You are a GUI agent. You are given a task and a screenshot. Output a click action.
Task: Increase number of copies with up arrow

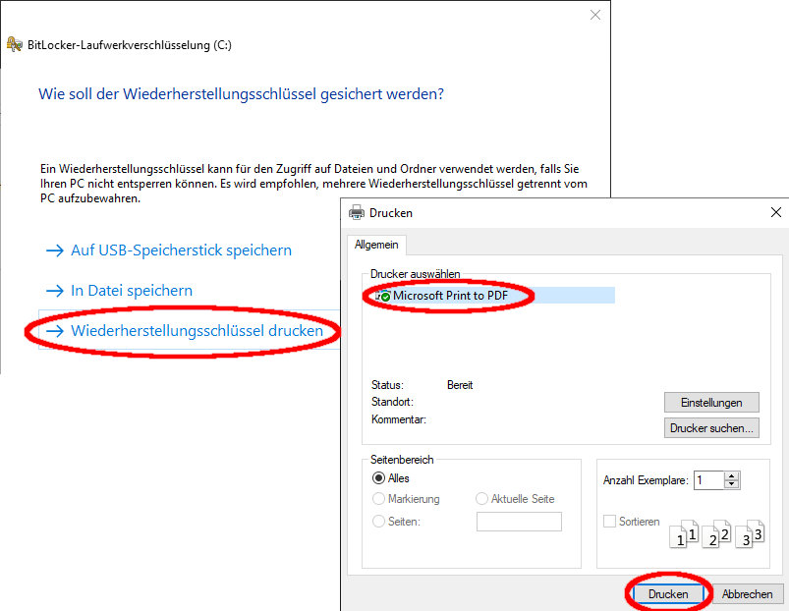[x=732, y=475]
